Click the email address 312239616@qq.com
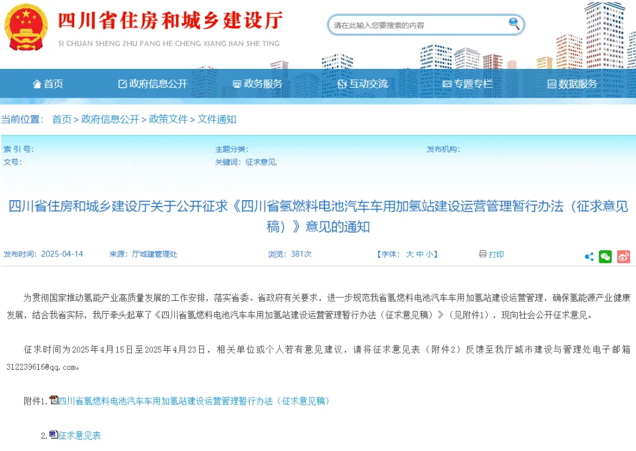The image size is (636, 451). point(41,367)
